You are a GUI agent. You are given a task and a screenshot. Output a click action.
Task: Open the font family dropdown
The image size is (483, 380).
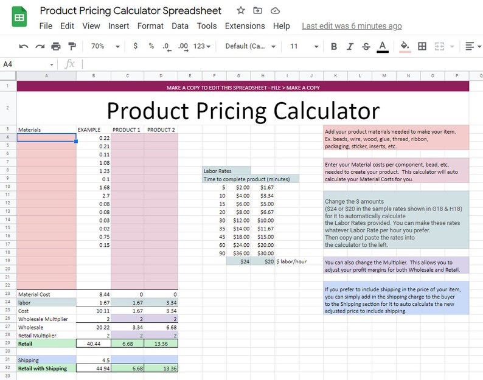point(250,46)
